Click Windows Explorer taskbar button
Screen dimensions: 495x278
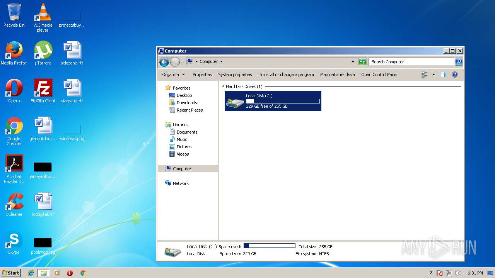44,273
